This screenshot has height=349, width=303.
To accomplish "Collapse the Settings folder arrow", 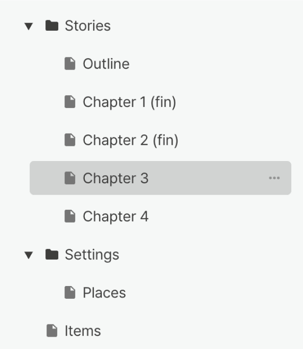I will pyautogui.click(x=29, y=255).
